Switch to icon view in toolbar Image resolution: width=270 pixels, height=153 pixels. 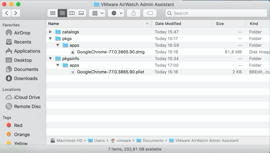click(53, 13)
